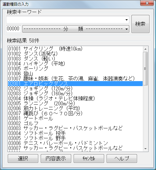Select 01001 サイクリング list entry
Screen dimensions: 156x170
tap(75, 49)
